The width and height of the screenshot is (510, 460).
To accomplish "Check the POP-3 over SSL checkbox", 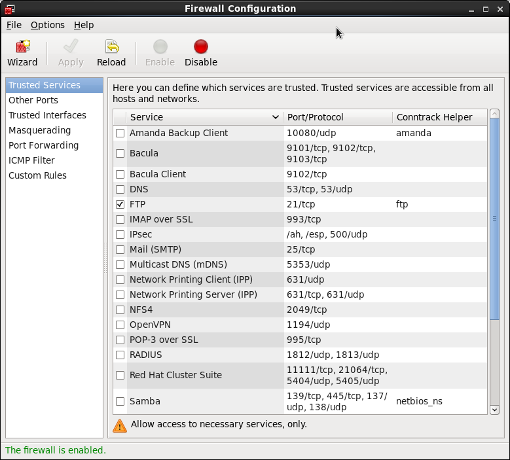I will click(120, 340).
